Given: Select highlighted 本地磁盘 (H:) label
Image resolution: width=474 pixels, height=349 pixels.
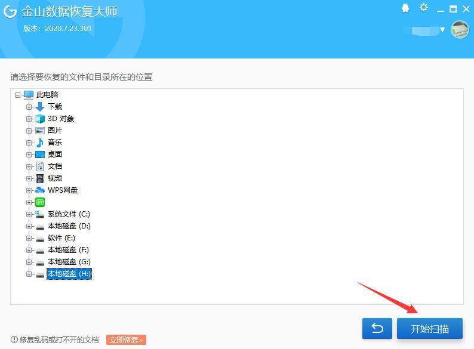Looking at the screenshot, I should point(69,274).
